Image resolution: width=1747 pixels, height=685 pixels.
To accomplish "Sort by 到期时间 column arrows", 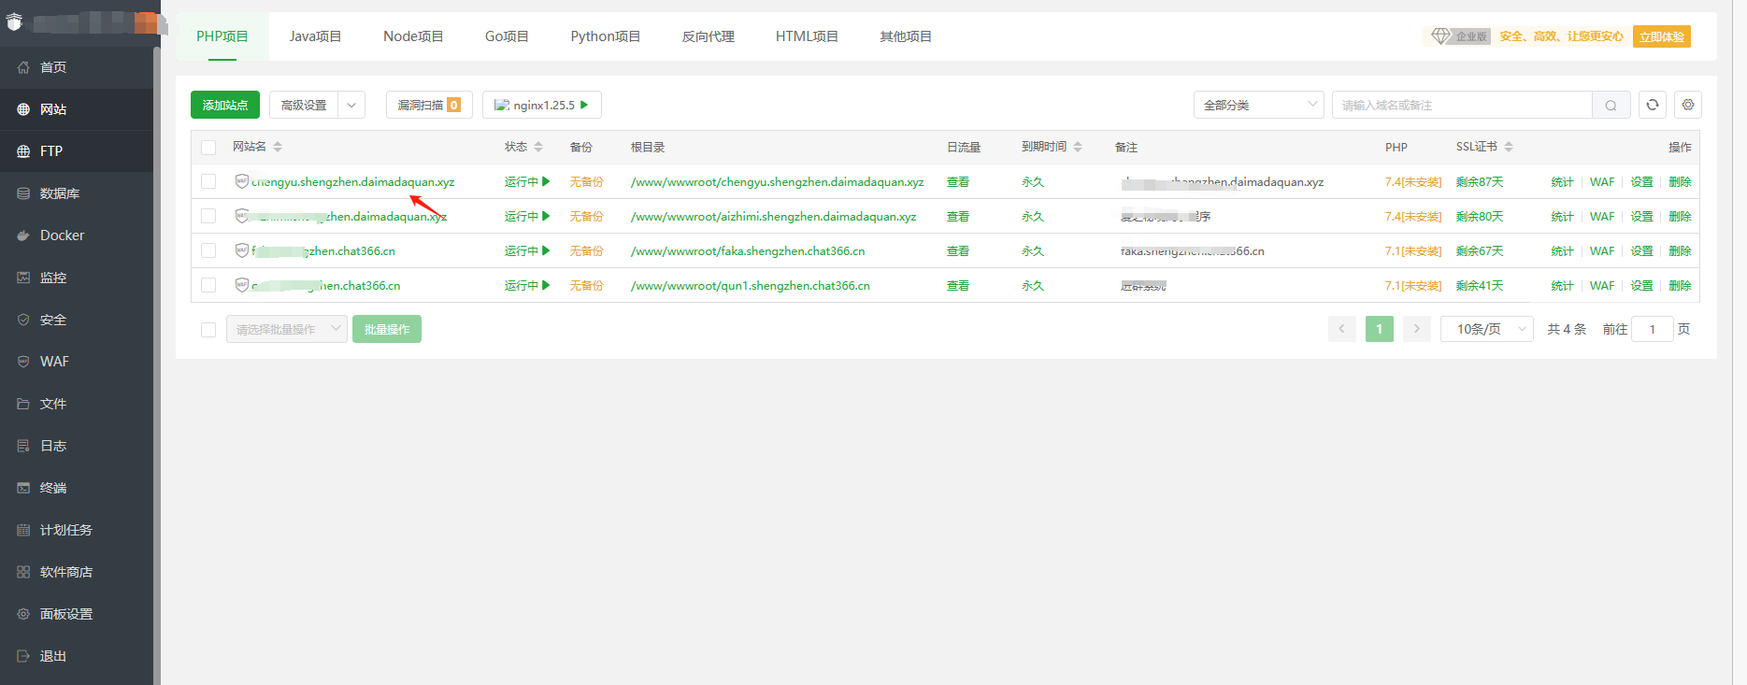I will (1078, 147).
